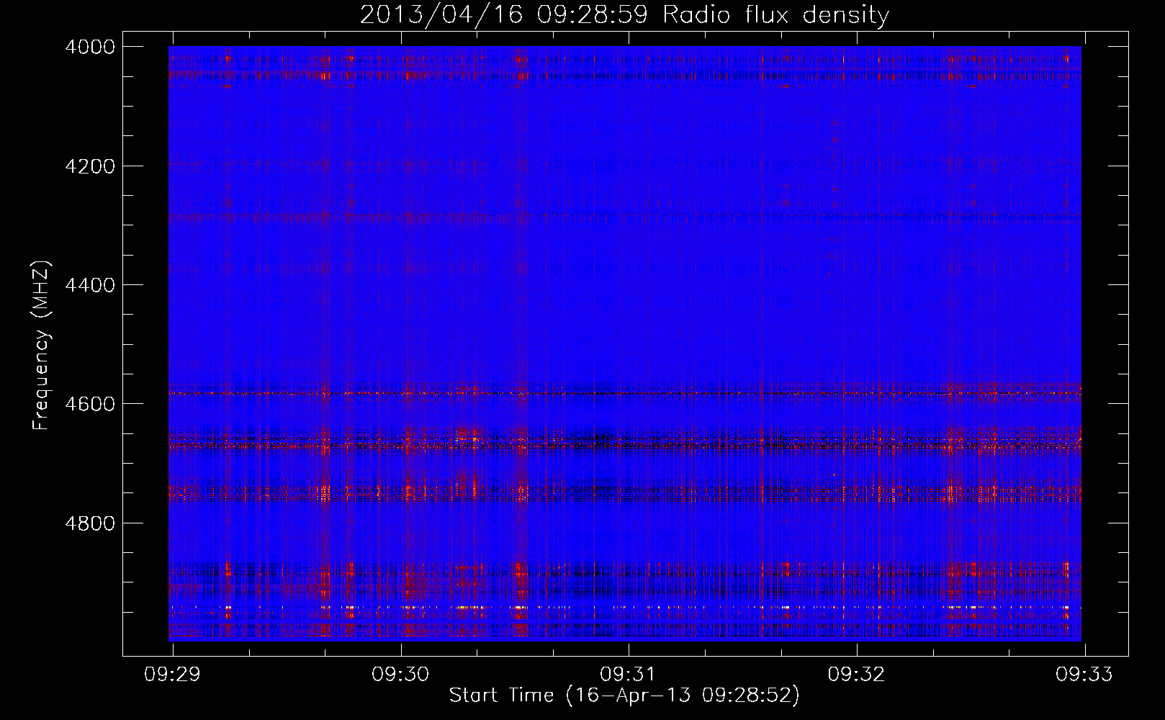Image resolution: width=1165 pixels, height=720 pixels.
Task: Click the 4400 frequency tick label
Action: point(90,285)
